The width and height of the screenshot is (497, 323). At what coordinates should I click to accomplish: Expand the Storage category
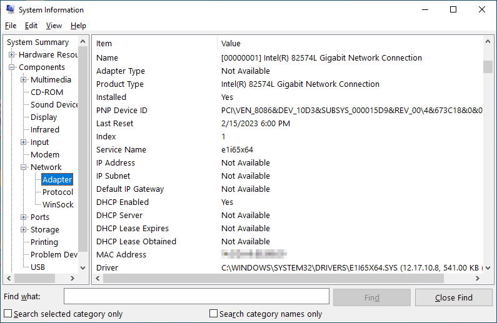click(x=24, y=230)
